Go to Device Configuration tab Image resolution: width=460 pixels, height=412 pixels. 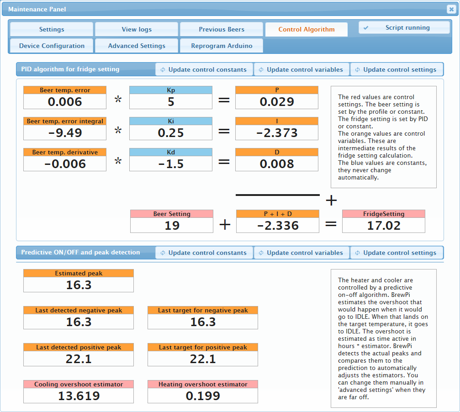coord(52,46)
